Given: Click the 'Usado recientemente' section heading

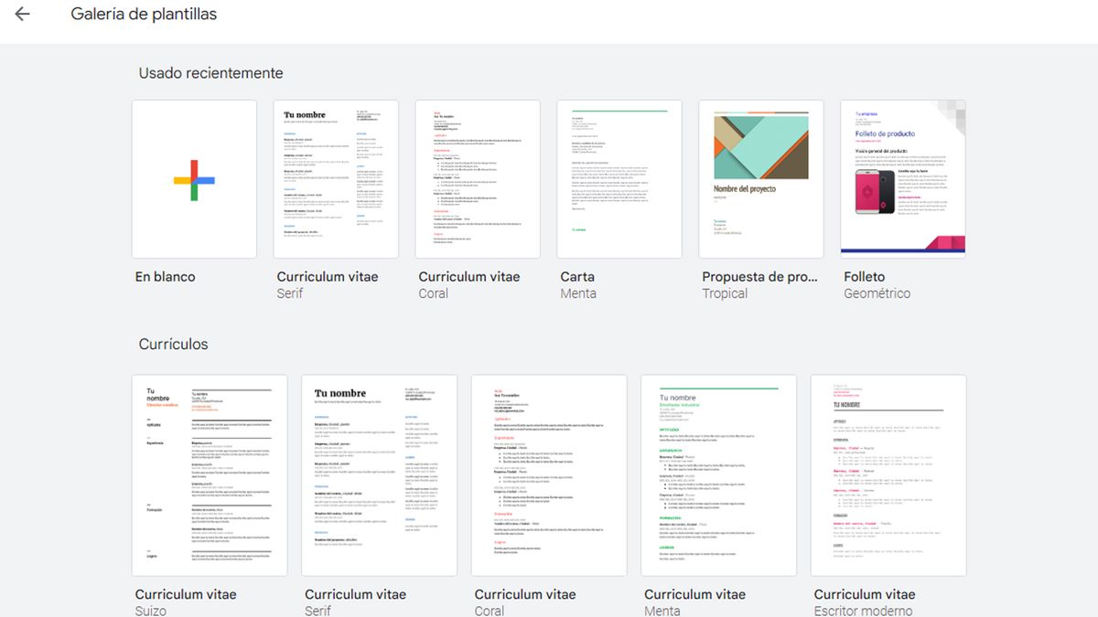Looking at the screenshot, I should pos(210,72).
